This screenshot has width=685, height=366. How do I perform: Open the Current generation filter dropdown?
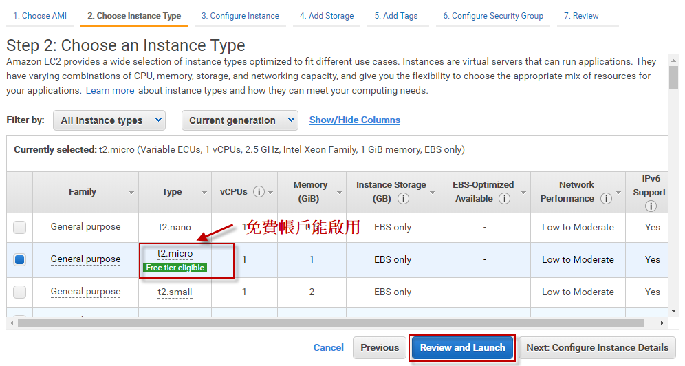[x=239, y=120]
